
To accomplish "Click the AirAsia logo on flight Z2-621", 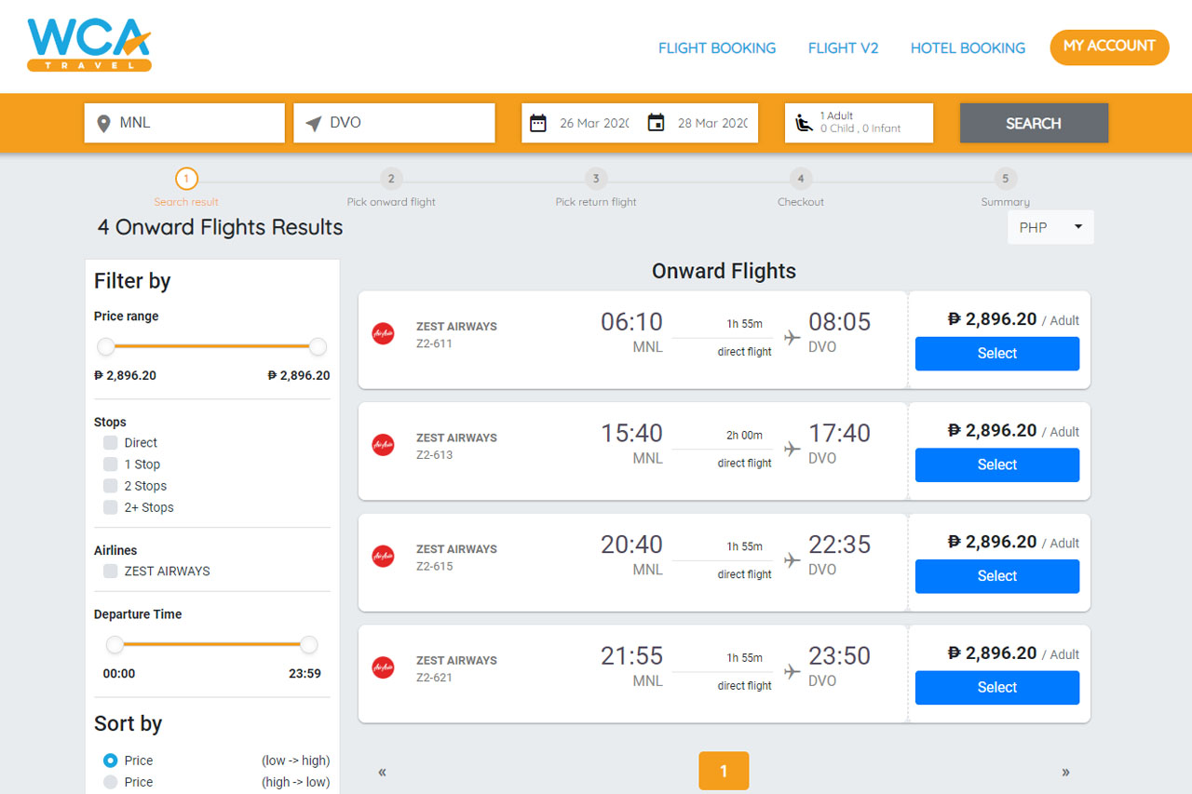I will point(383,667).
